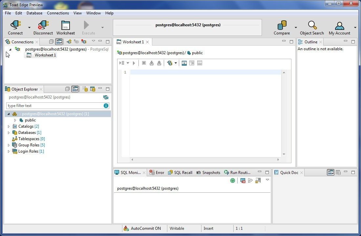
Task: Switch to the SQL Recall tab
Action: [180, 172]
